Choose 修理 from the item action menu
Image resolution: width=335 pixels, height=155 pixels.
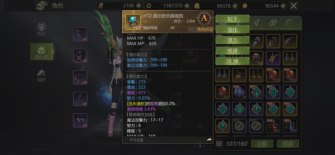click(232, 51)
